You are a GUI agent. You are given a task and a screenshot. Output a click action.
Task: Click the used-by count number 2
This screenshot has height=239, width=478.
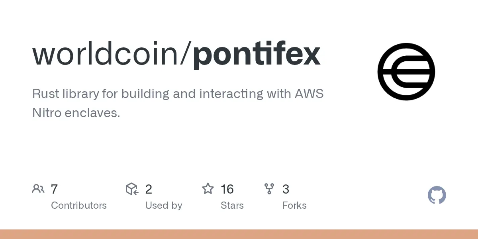pyautogui.click(x=149, y=189)
